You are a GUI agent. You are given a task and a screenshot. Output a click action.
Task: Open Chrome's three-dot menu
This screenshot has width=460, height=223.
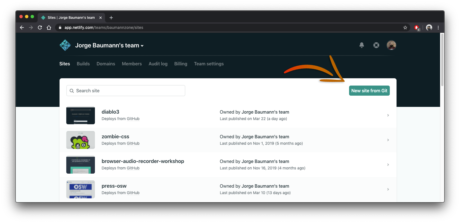coord(438,27)
